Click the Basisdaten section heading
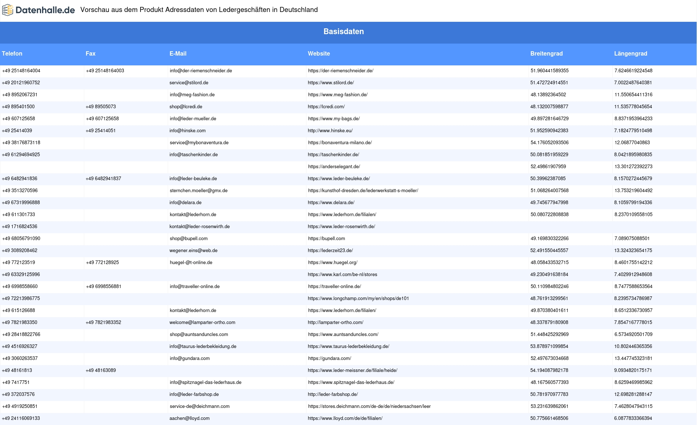 344,32
